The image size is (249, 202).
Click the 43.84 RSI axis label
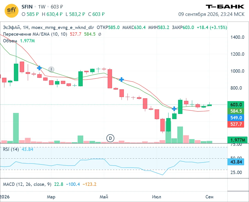point(236,162)
